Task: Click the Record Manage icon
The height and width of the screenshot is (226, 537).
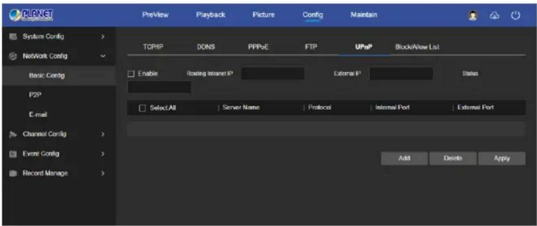Action: (12, 174)
